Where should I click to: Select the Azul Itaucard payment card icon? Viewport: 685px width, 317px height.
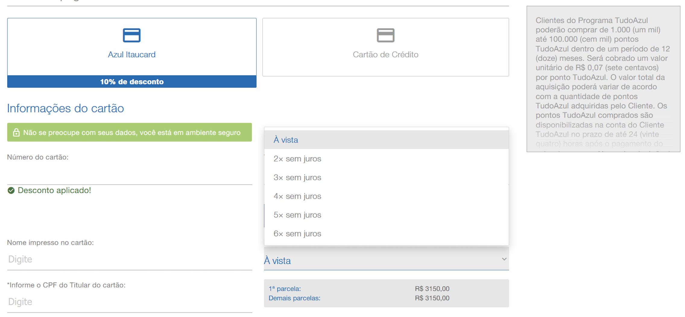(132, 35)
